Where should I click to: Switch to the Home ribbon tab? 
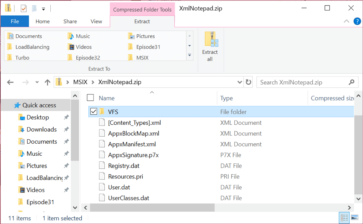[42, 21]
